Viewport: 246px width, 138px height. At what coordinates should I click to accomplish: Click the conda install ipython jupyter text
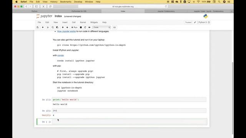pos(76,61)
